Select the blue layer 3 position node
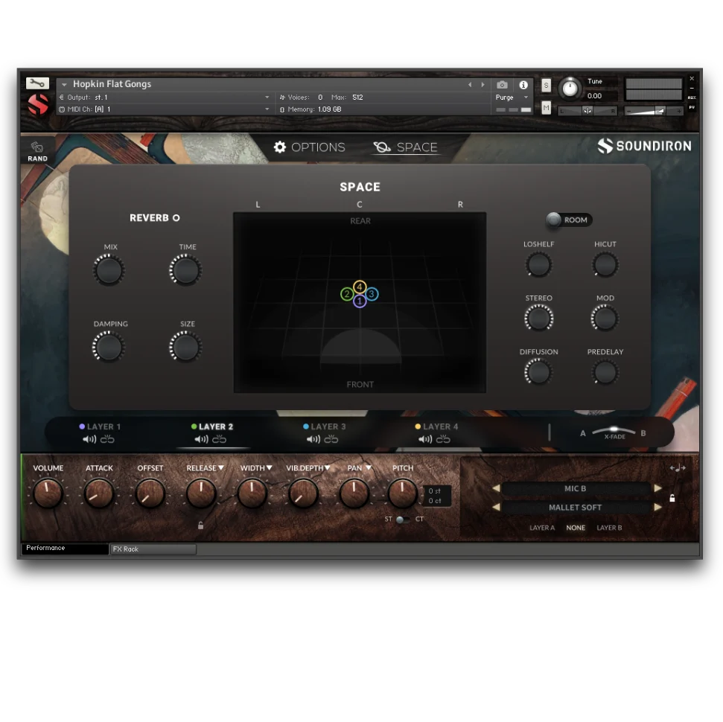The width and height of the screenshot is (723, 722). pos(372,294)
